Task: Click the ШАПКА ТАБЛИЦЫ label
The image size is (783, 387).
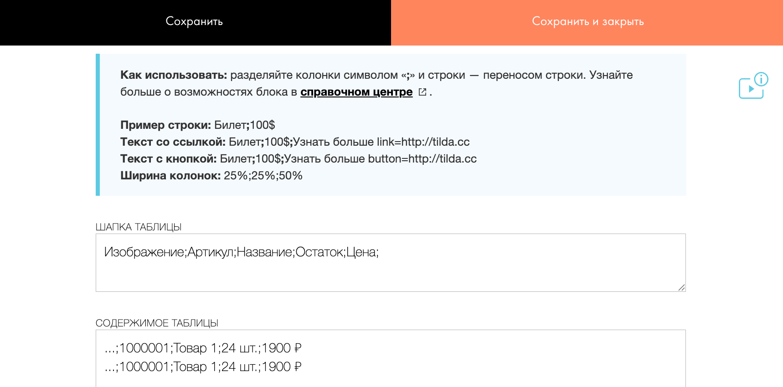Action: (x=139, y=227)
